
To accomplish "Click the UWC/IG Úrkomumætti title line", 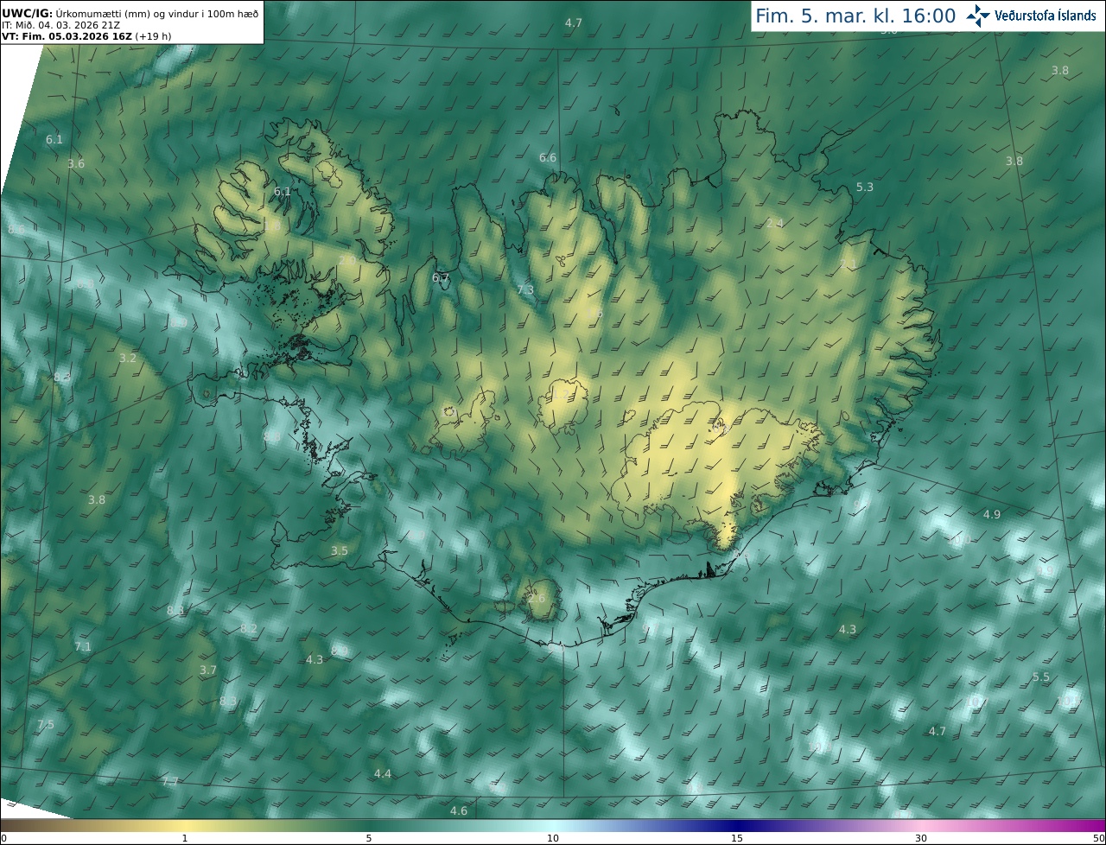I will click(130, 14).
